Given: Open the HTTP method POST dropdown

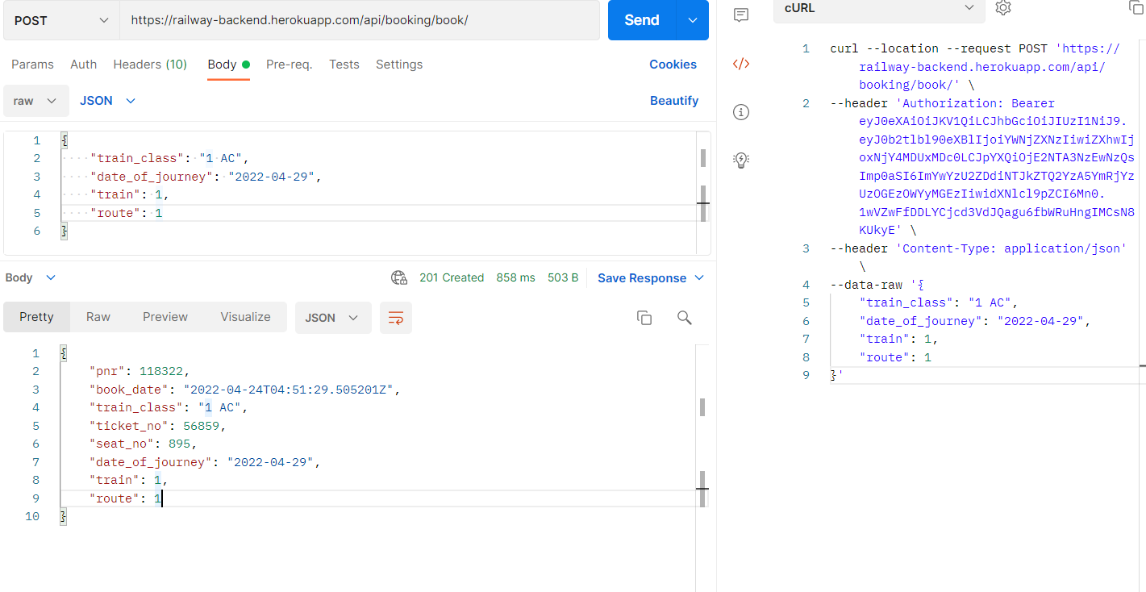Looking at the screenshot, I should pyautogui.click(x=61, y=20).
